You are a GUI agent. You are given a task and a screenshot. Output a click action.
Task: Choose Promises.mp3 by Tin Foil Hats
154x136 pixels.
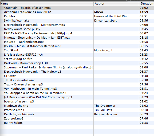point(77,110)
